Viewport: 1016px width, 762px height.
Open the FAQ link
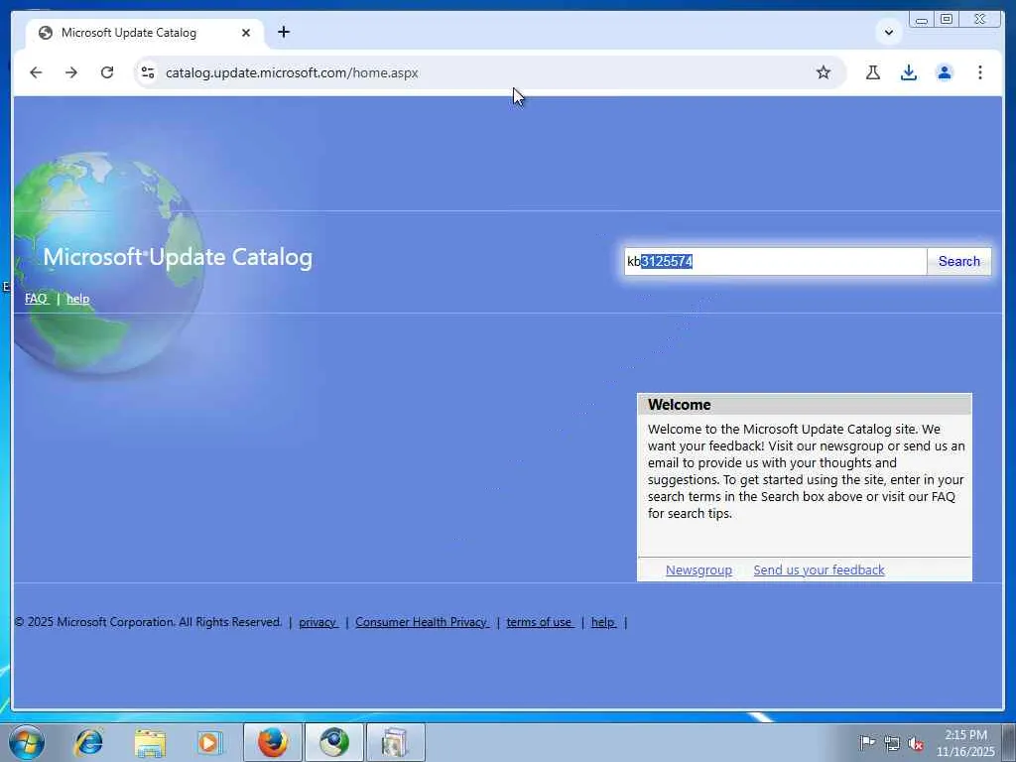click(37, 299)
